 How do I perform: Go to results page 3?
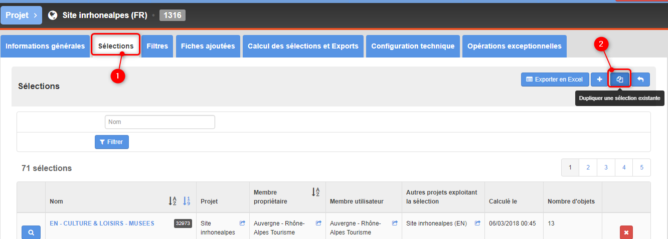[x=606, y=167]
